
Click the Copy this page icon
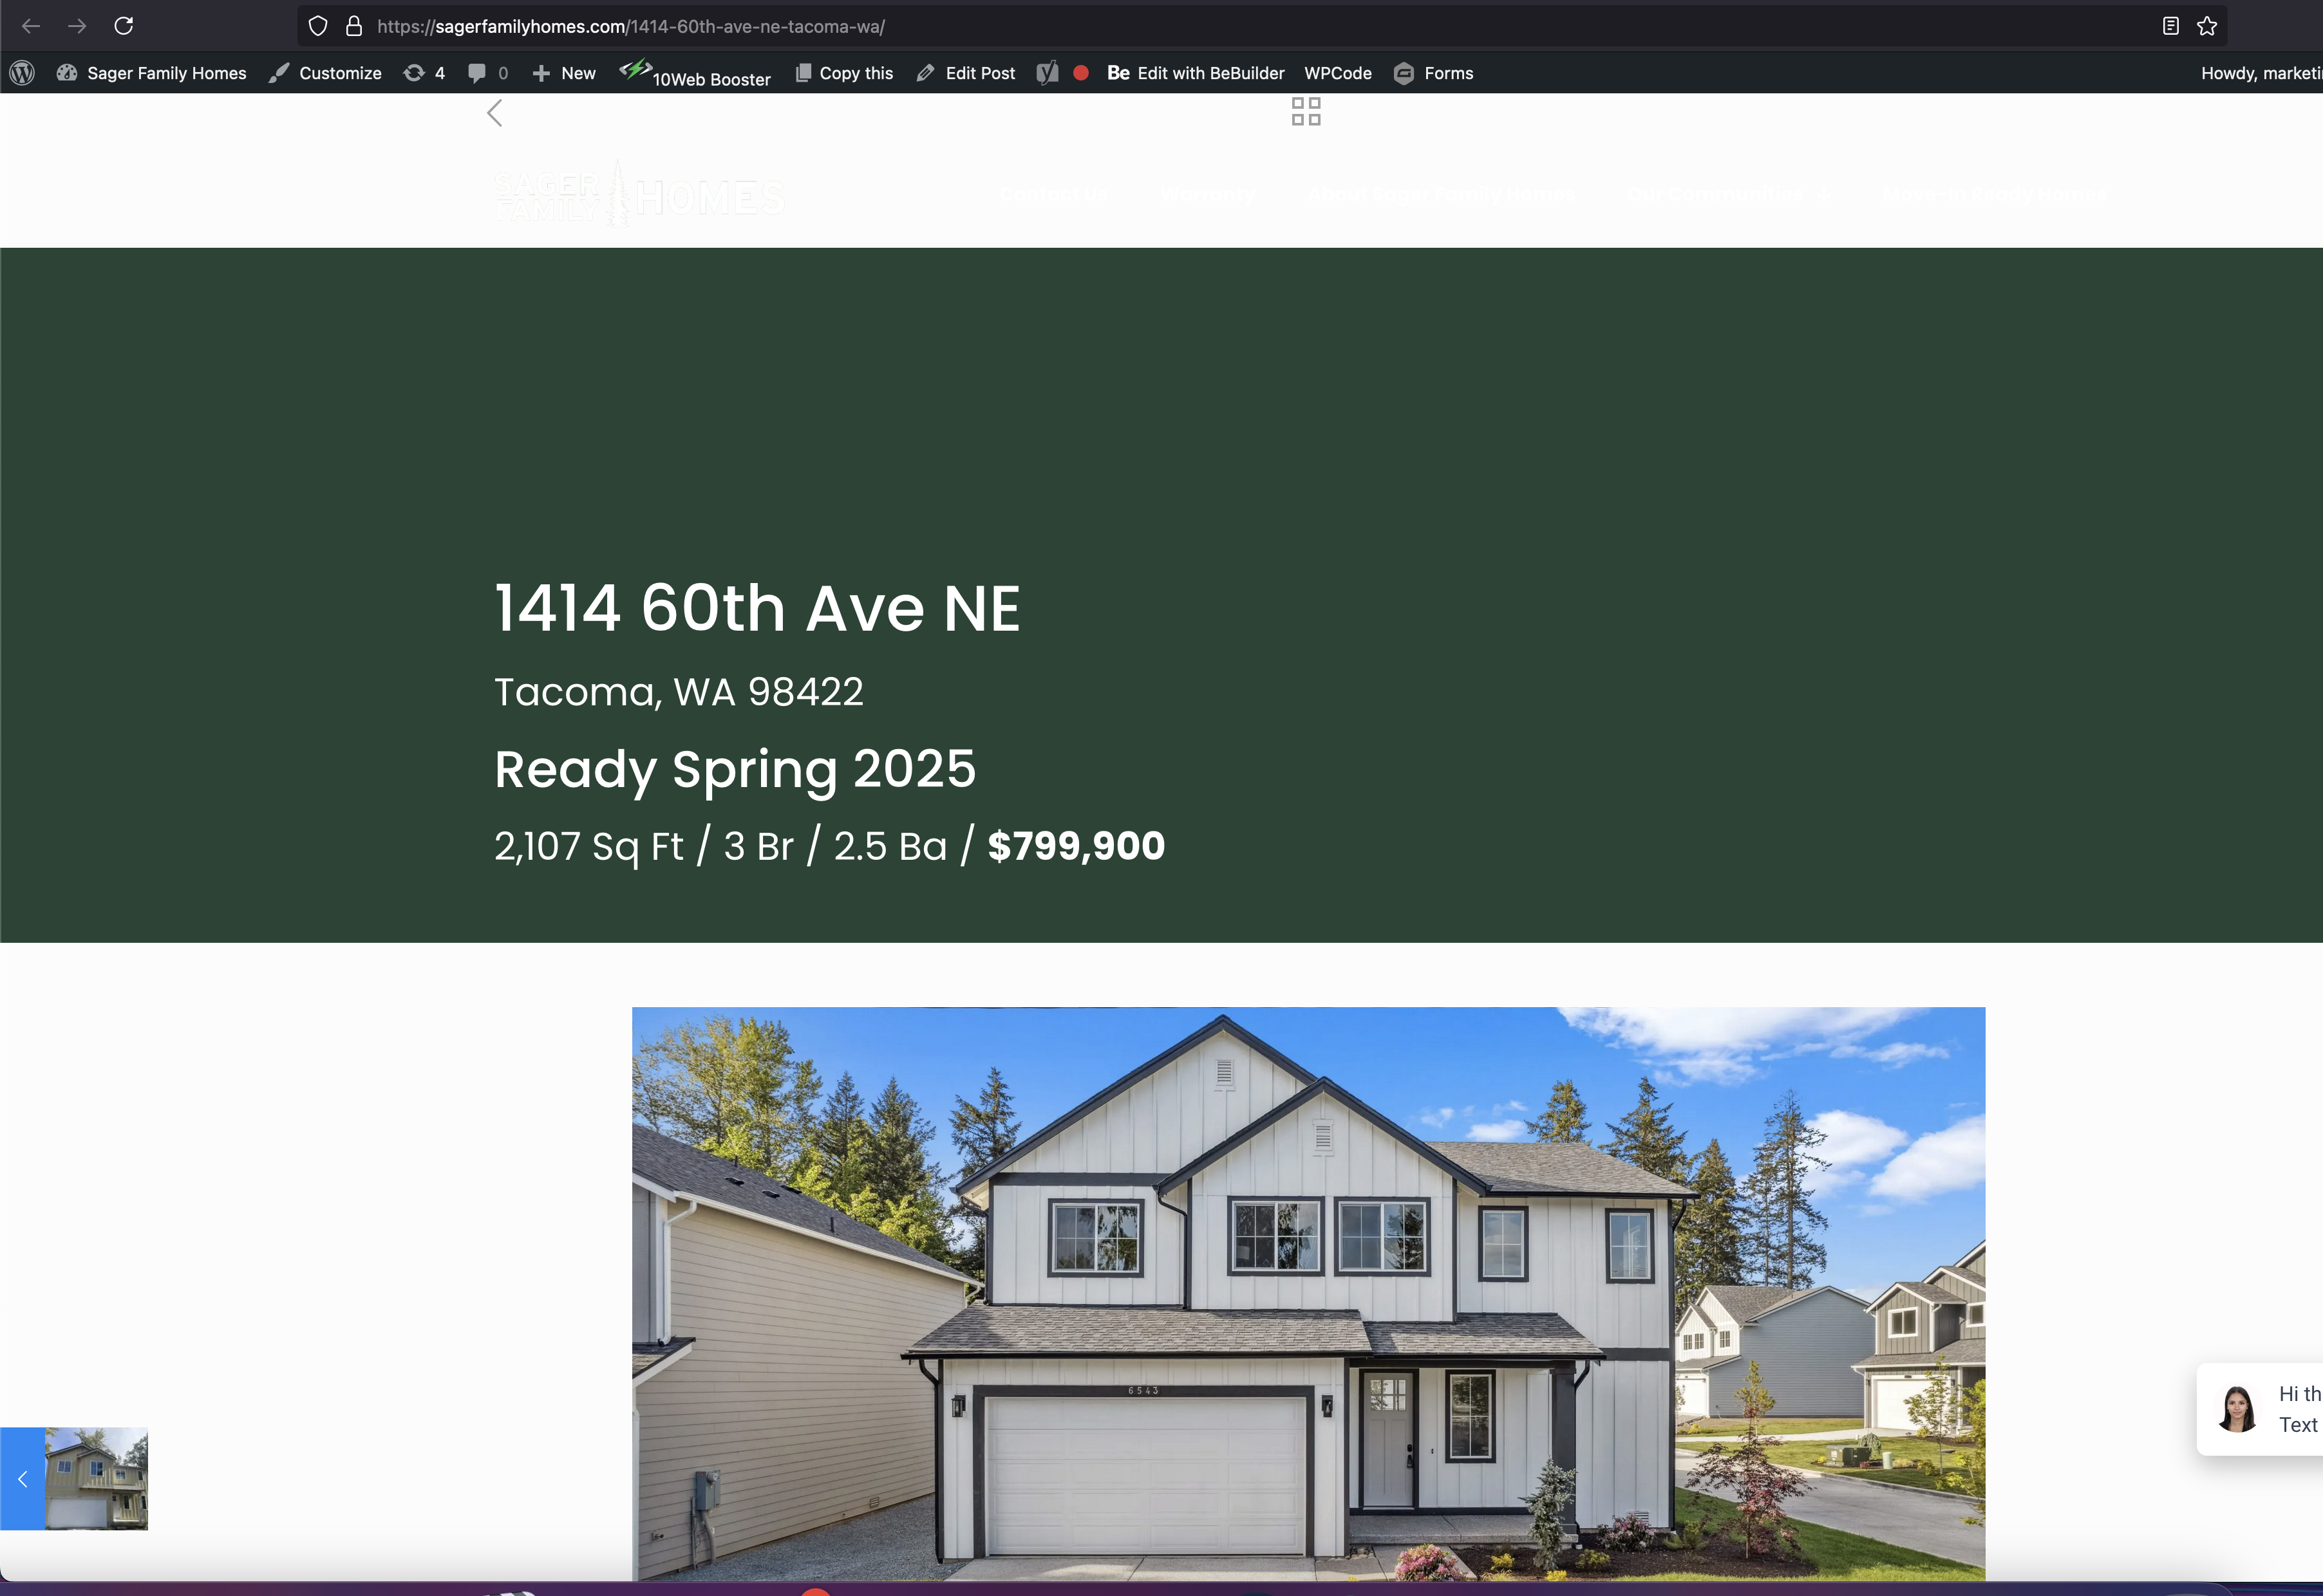803,72
